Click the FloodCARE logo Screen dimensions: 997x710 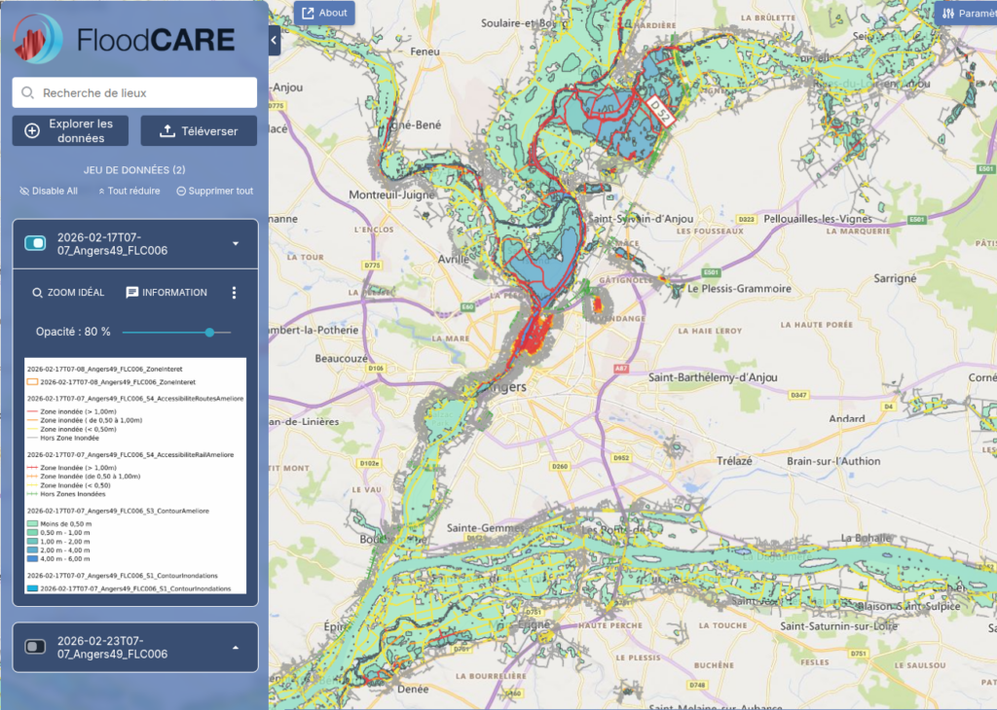[x=124, y=39]
